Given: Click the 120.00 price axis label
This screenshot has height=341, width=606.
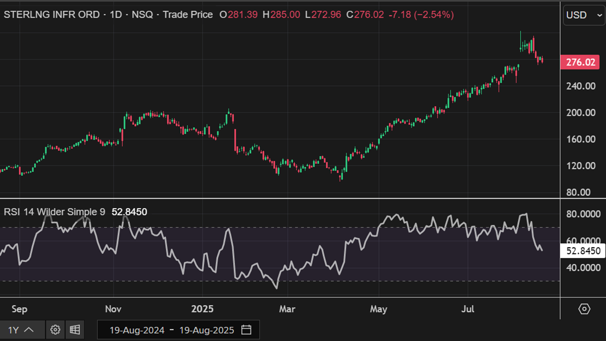Looking at the screenshot, I should [x=581, y=166].
